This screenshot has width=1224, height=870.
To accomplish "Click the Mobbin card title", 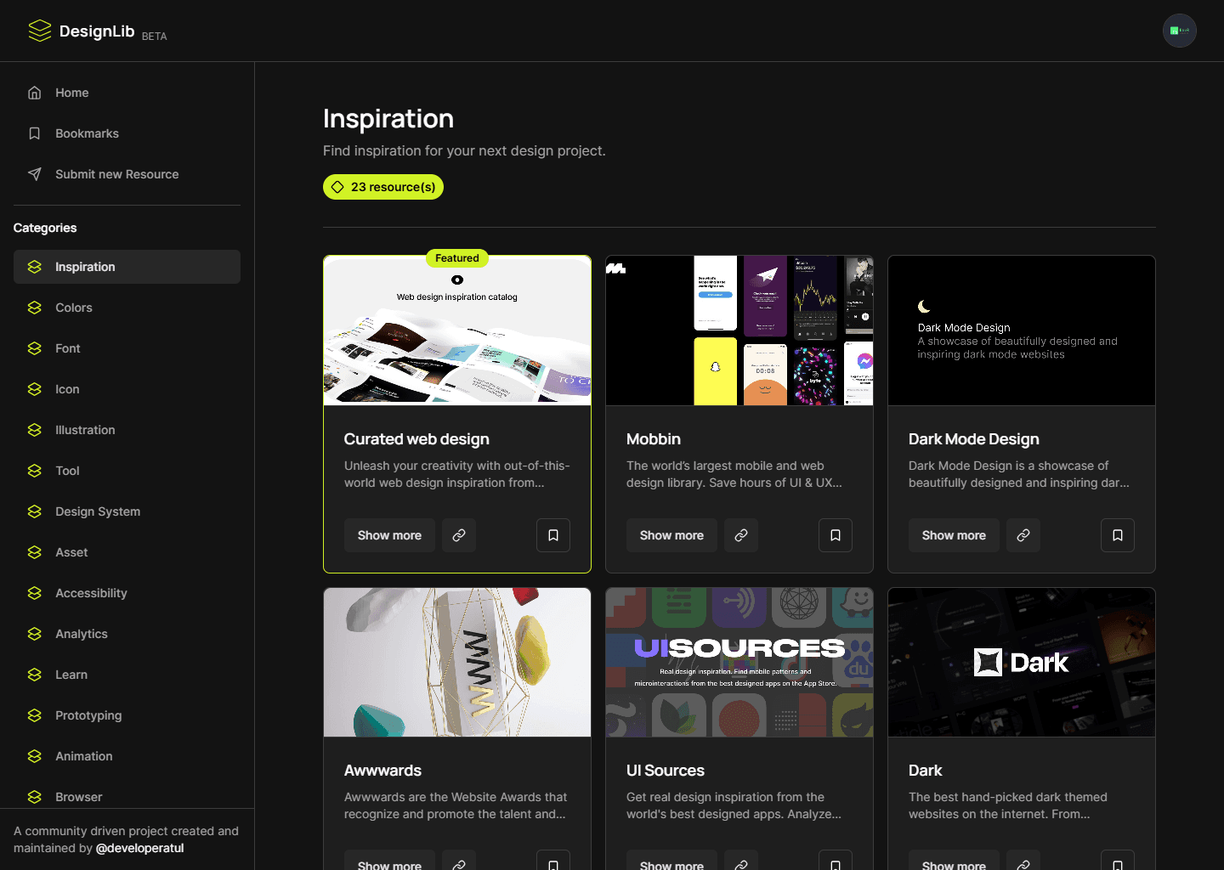I will tap(654, 439).
